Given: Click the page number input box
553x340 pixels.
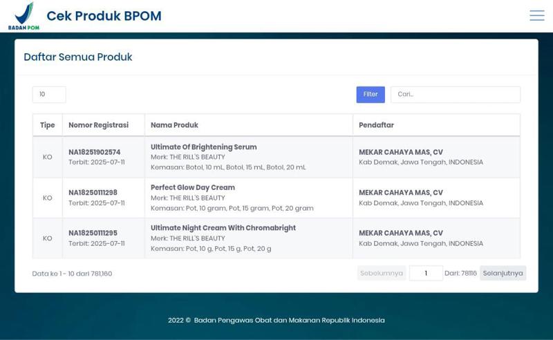Looking at the screenshot, I should [425, 273].
